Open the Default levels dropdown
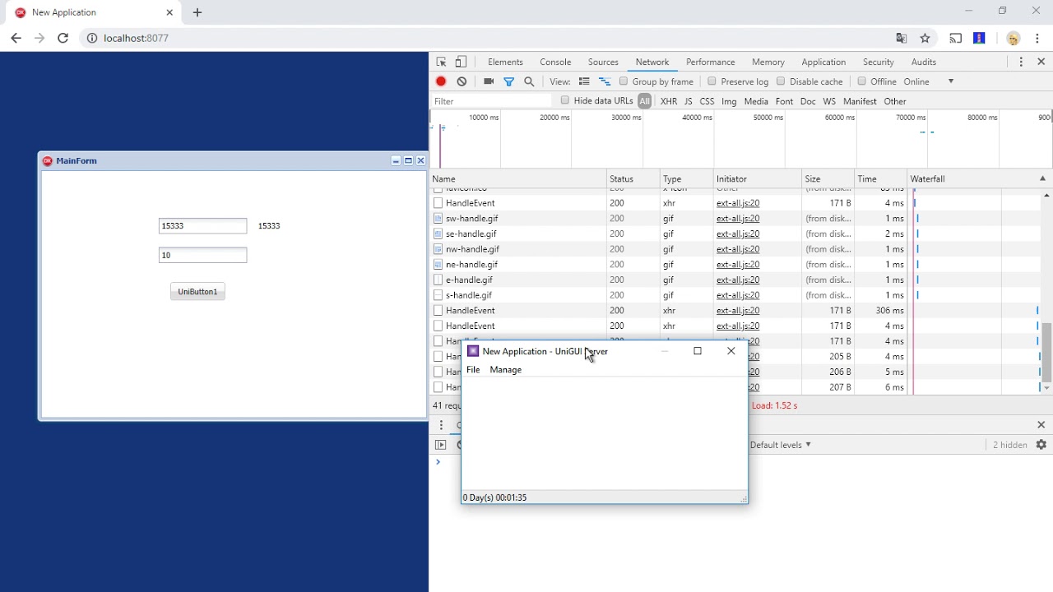Screen dimensions: 1053x592 (780, 445)
